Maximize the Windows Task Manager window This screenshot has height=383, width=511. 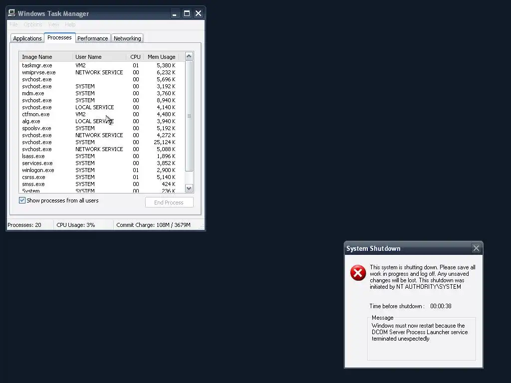point(187,13)
